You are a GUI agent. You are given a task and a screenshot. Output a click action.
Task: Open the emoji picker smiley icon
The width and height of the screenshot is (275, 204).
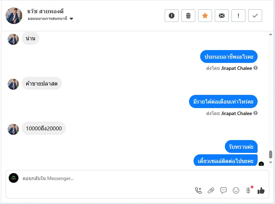pos(236,190)
